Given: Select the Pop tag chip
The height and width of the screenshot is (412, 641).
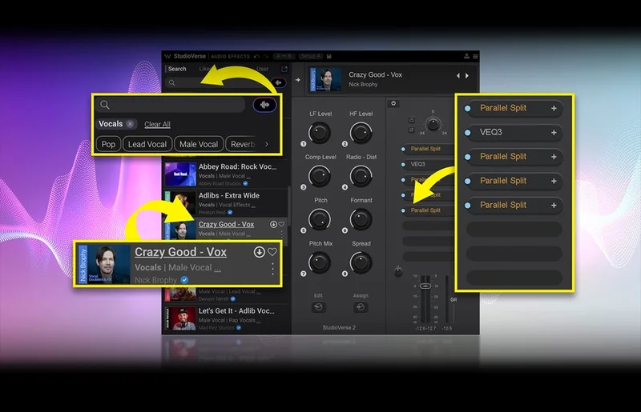Looking at the screenshot, I should pos(108,144).
